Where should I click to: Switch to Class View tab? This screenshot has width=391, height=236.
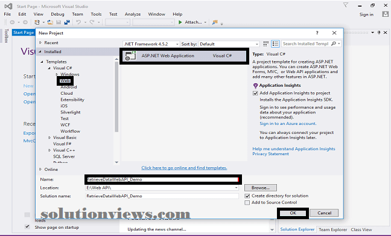[x=361, y=229]
